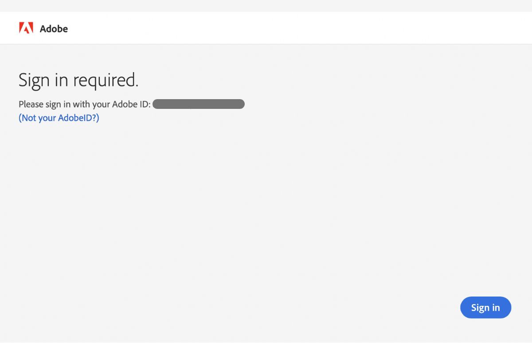Click the right end of redacted email

[241, 104]
